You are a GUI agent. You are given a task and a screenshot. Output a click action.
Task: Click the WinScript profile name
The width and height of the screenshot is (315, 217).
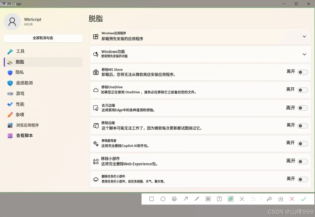coord(33,19)
